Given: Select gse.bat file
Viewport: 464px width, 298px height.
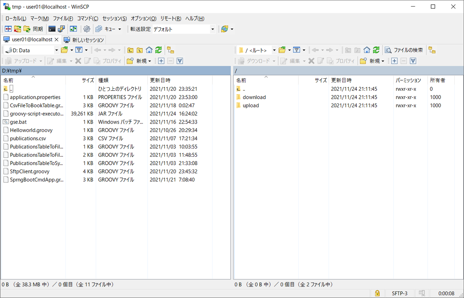Looking at the screenshot, I should (18, 122).
